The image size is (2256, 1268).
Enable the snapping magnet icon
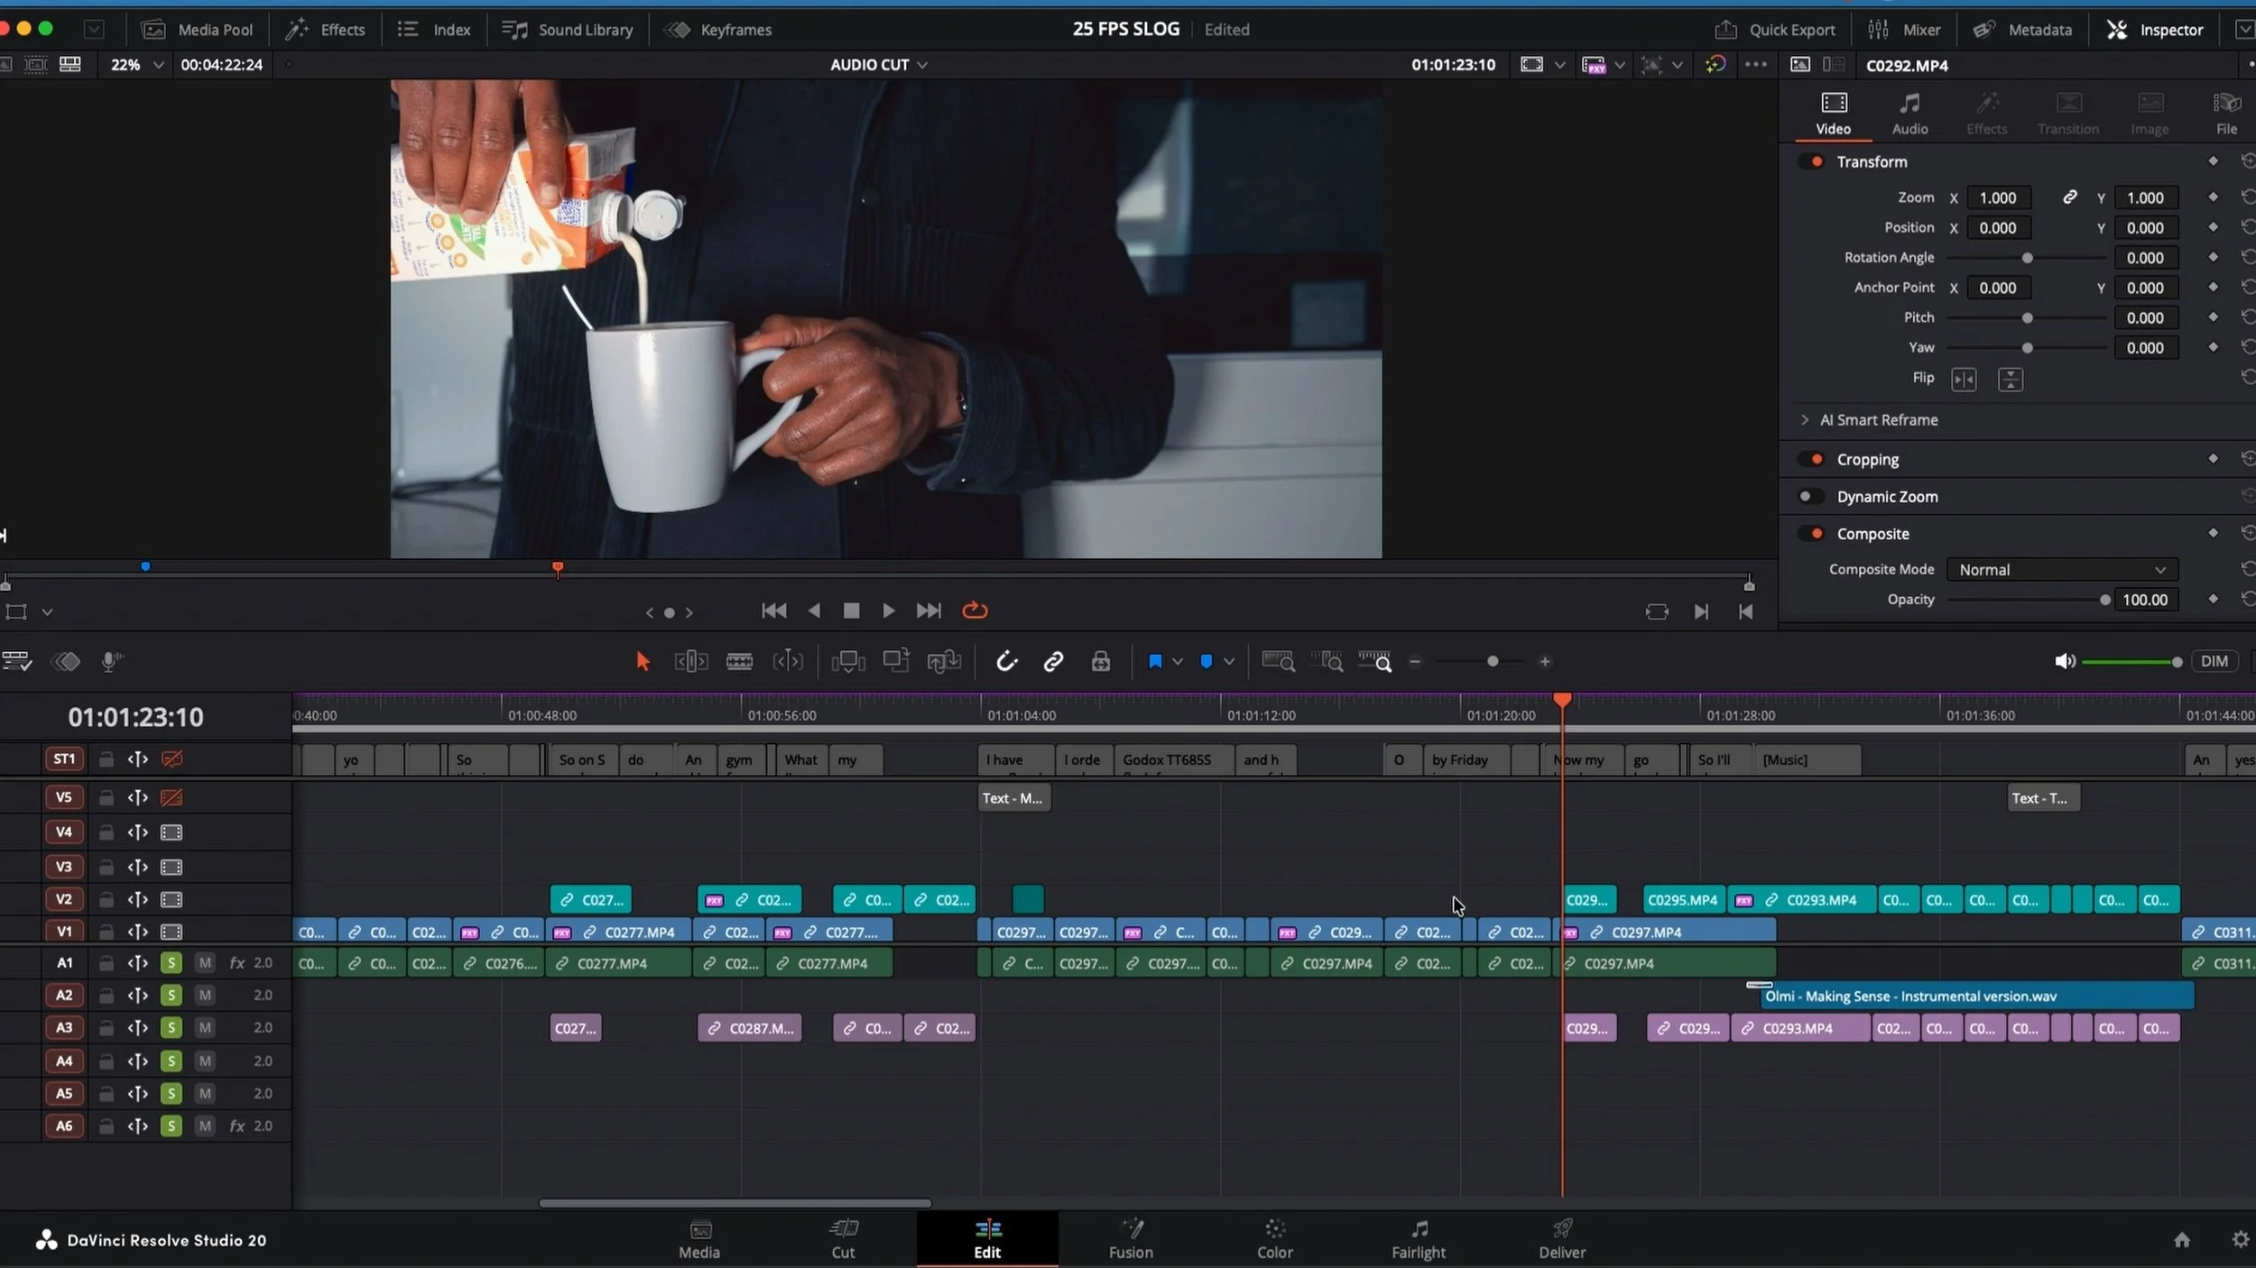point(1006,661)
